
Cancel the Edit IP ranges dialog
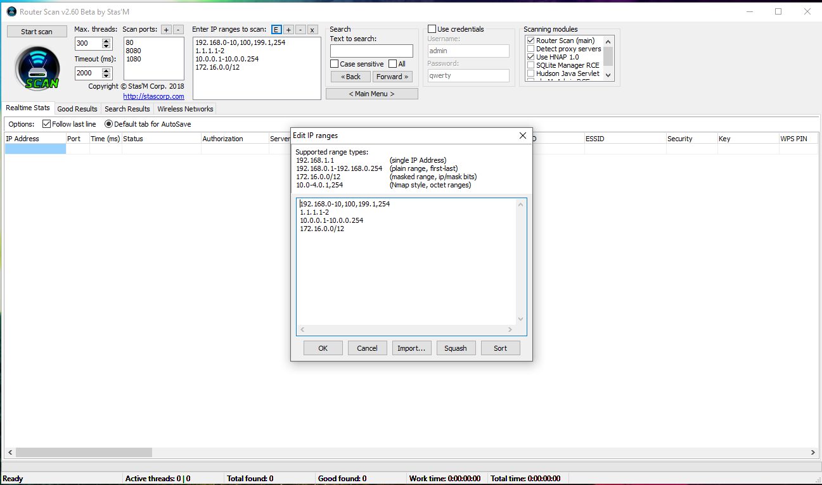[368, 348]
